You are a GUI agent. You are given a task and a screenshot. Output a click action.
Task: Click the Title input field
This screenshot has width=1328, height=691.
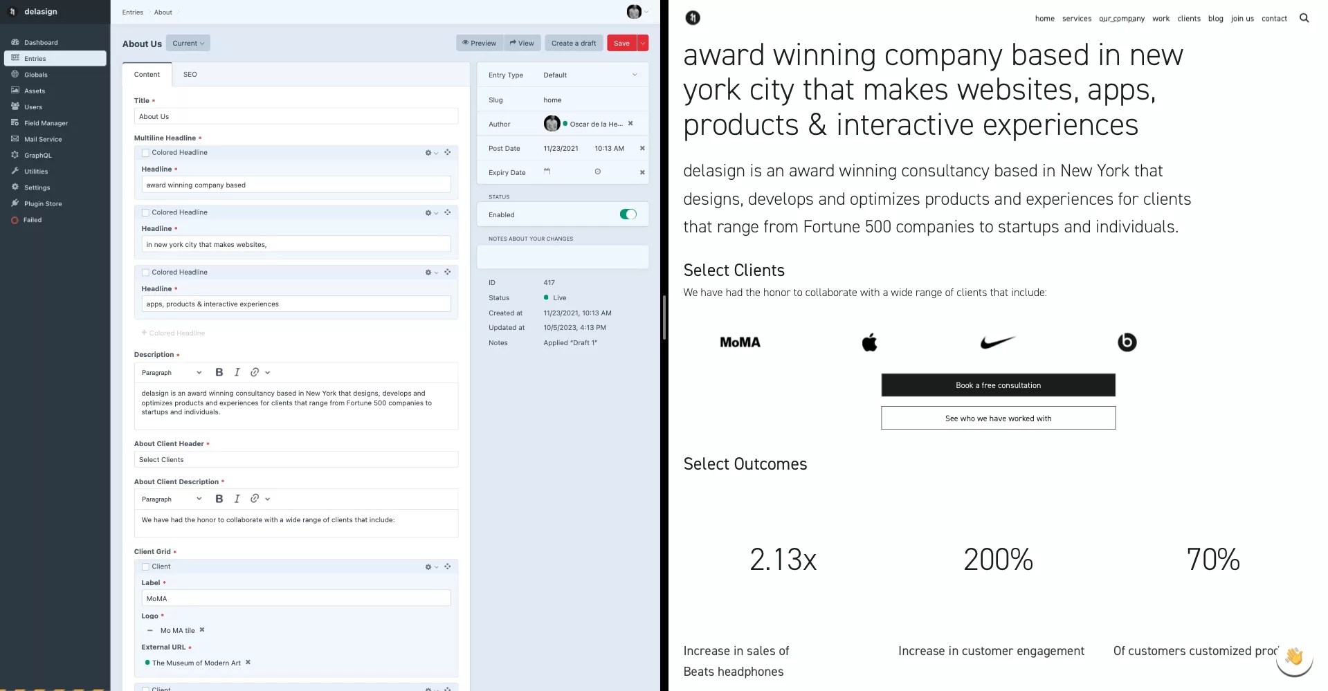(x=296, y=116)
